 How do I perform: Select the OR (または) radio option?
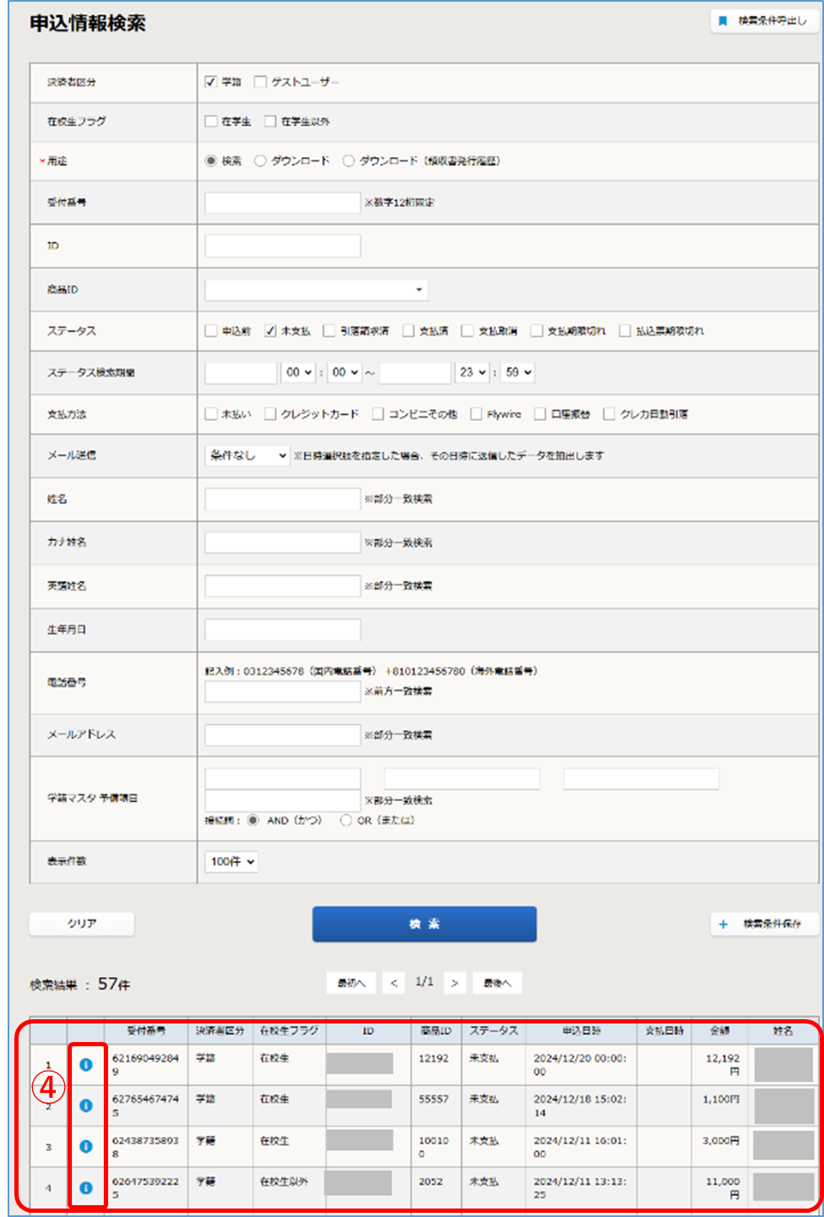point(346,820)
